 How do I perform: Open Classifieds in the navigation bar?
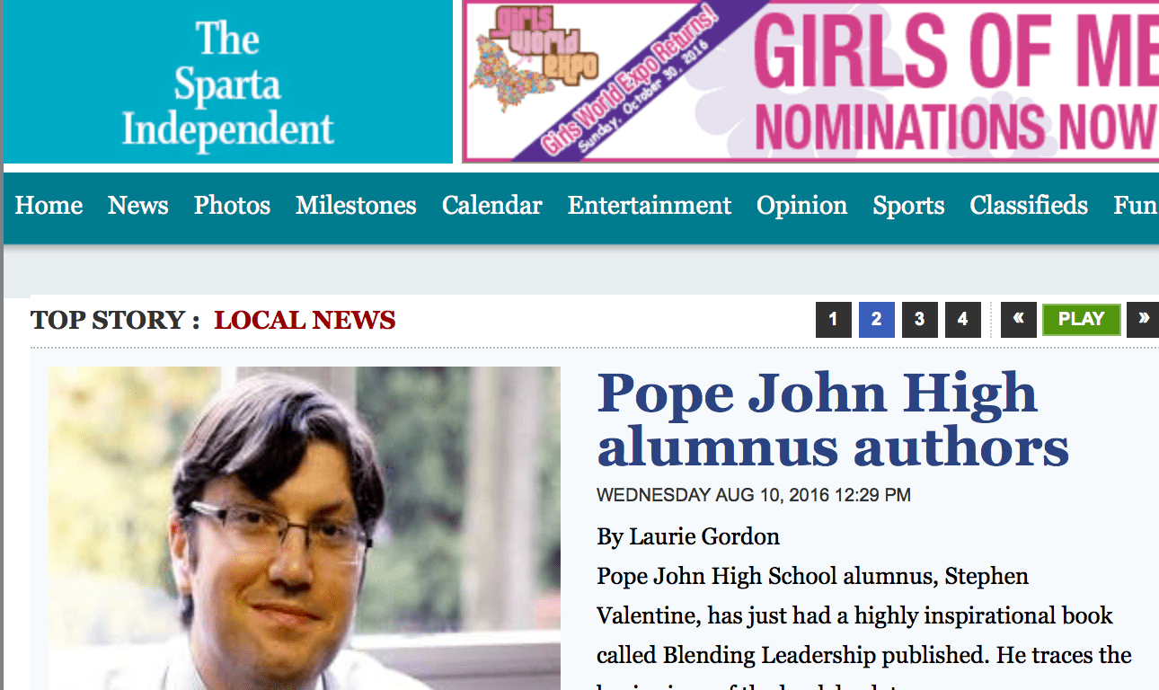click(1029, 206)
